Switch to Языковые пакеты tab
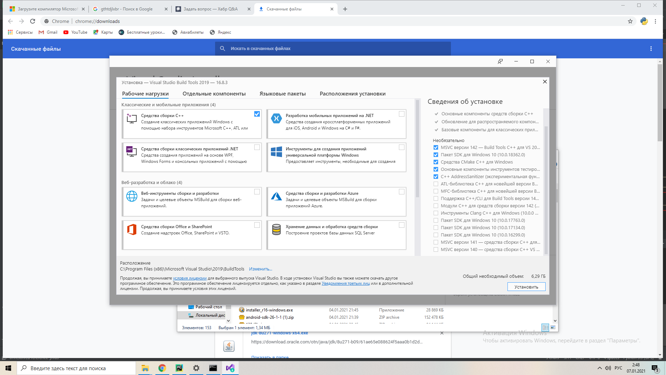This screenshot has height=375, width=666. [x=282, y=94]
